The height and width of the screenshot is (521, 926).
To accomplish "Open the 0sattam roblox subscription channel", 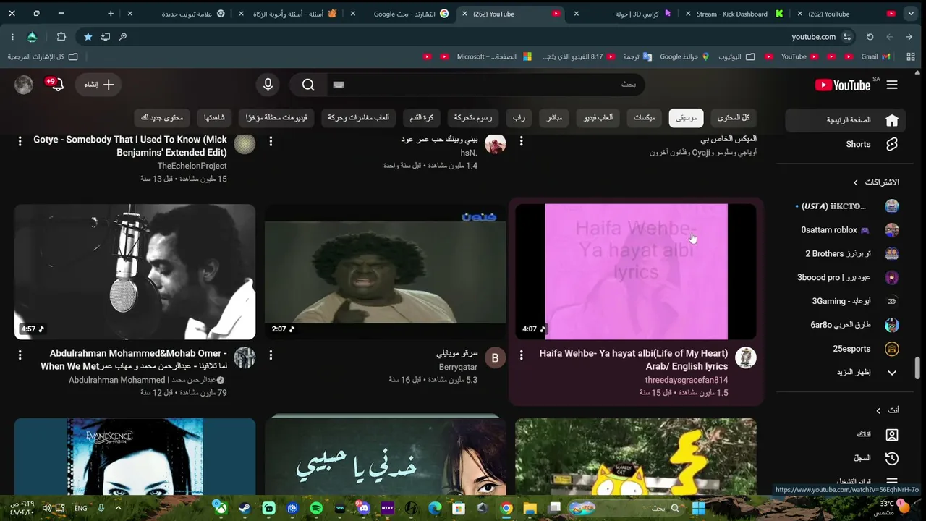I will tap(845, 230).
